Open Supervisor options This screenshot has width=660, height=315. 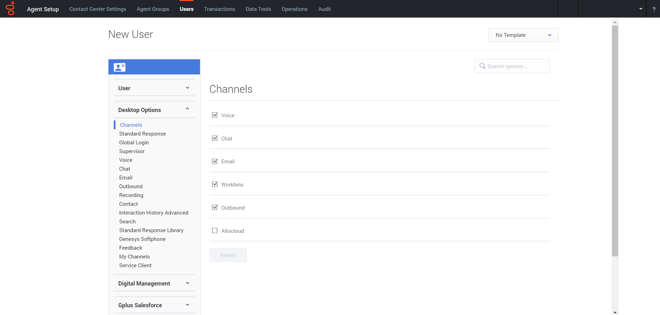click(x=132, y=151)
